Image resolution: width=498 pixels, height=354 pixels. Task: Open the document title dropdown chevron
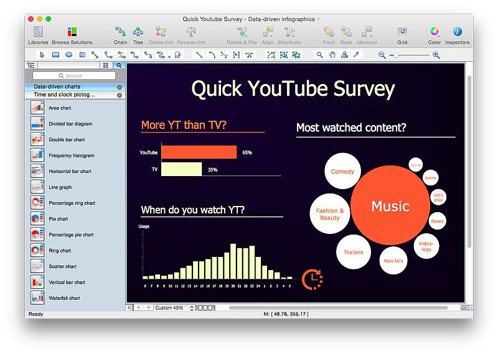click(319, 19)
